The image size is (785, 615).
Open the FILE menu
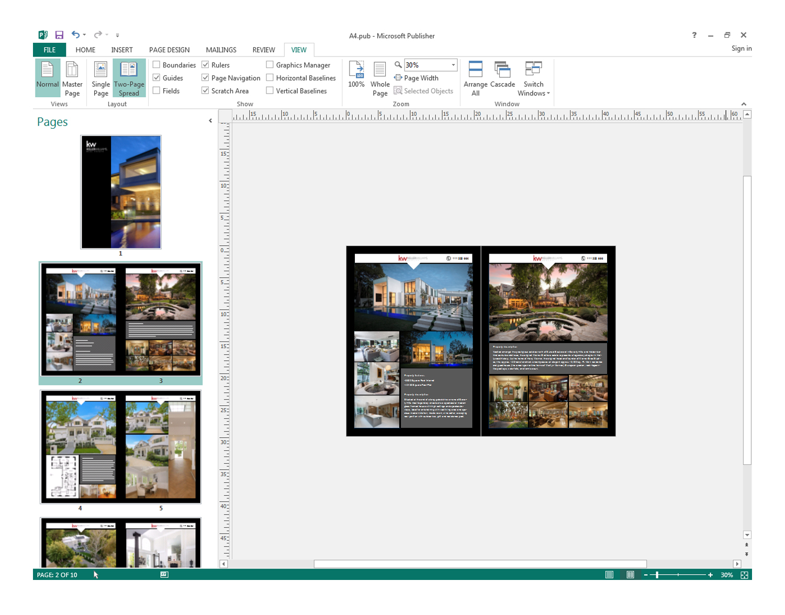(49, 50)
